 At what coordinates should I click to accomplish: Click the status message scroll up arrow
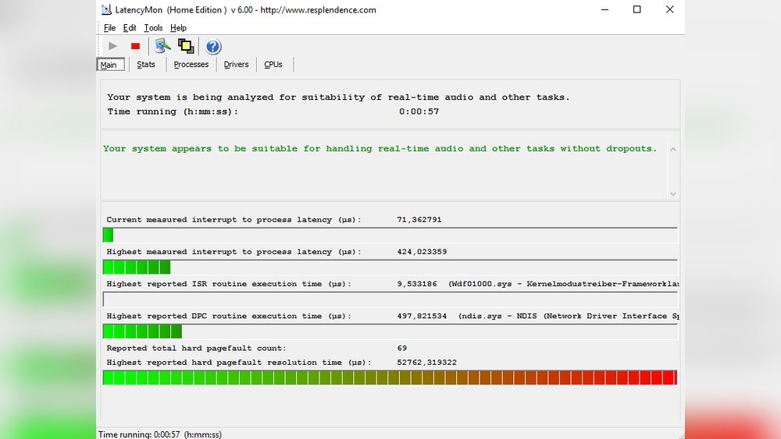[673, 149]
